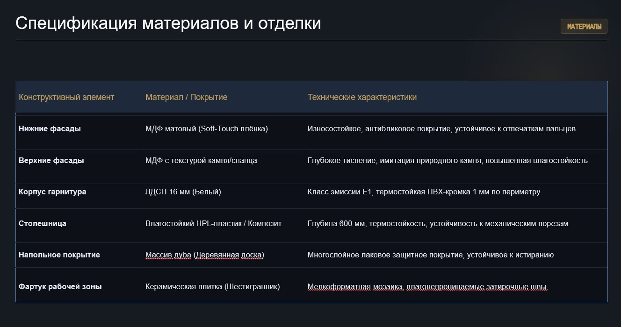Click the Глубина 600 мм description
The image size is (621, 327).
[438, 223]
